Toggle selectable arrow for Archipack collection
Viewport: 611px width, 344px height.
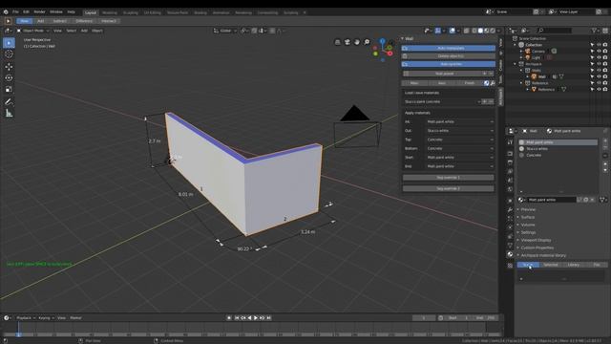[592, 64]
